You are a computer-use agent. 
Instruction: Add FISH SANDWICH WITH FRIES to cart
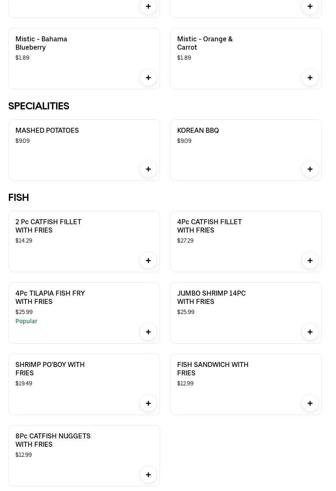[x=310, y=403]
